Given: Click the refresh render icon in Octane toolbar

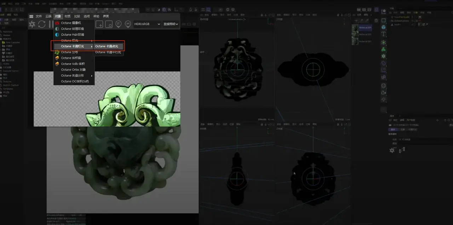Looking at the screenshot, I should 41,24.
